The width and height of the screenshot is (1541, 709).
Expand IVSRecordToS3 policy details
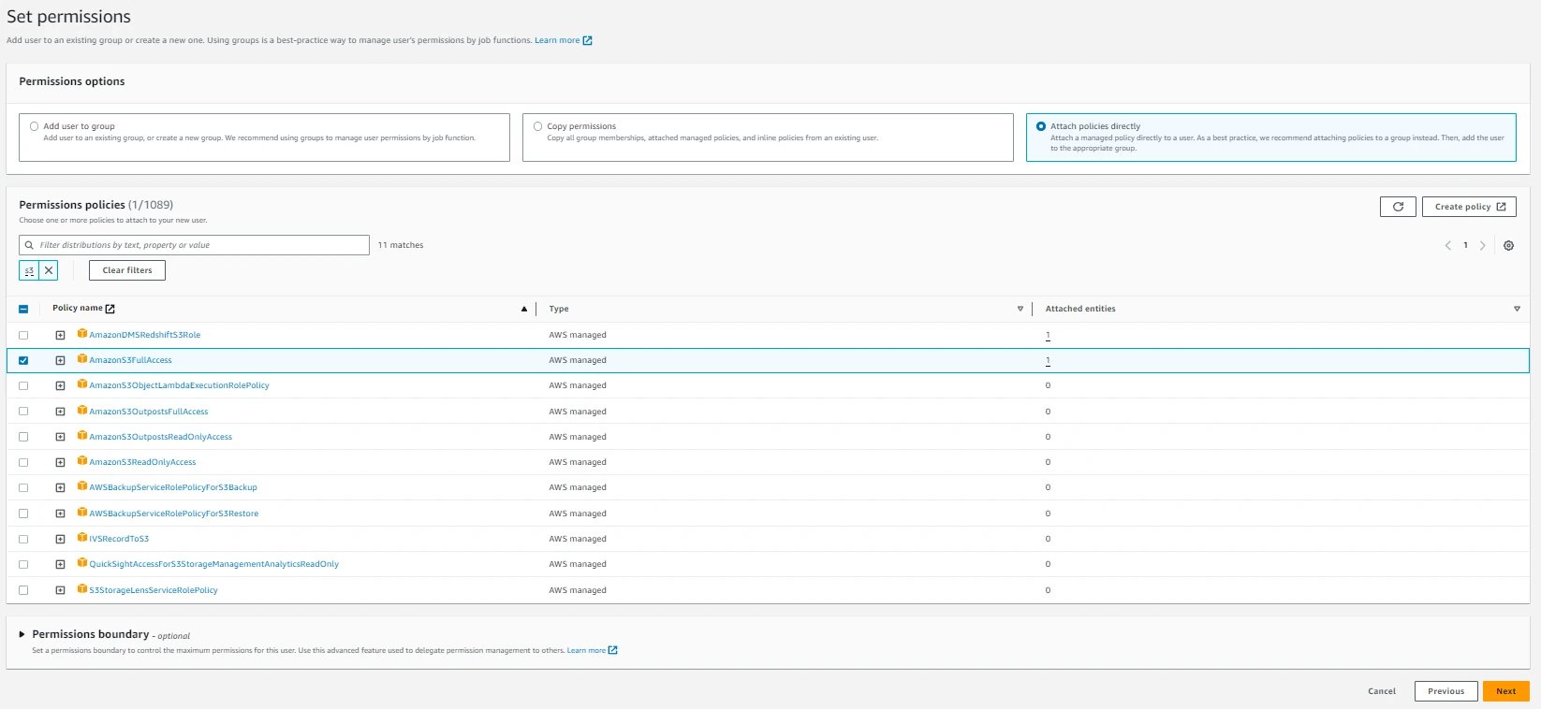[60, 539]
